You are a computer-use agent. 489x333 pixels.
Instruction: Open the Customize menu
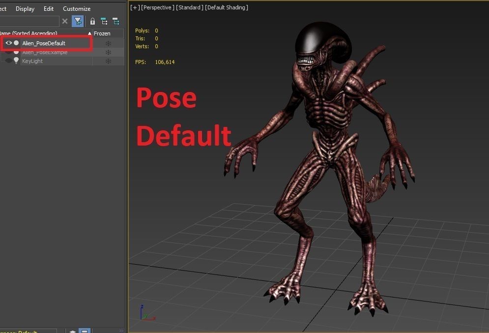pyautogui.click(x=77, y=9)
